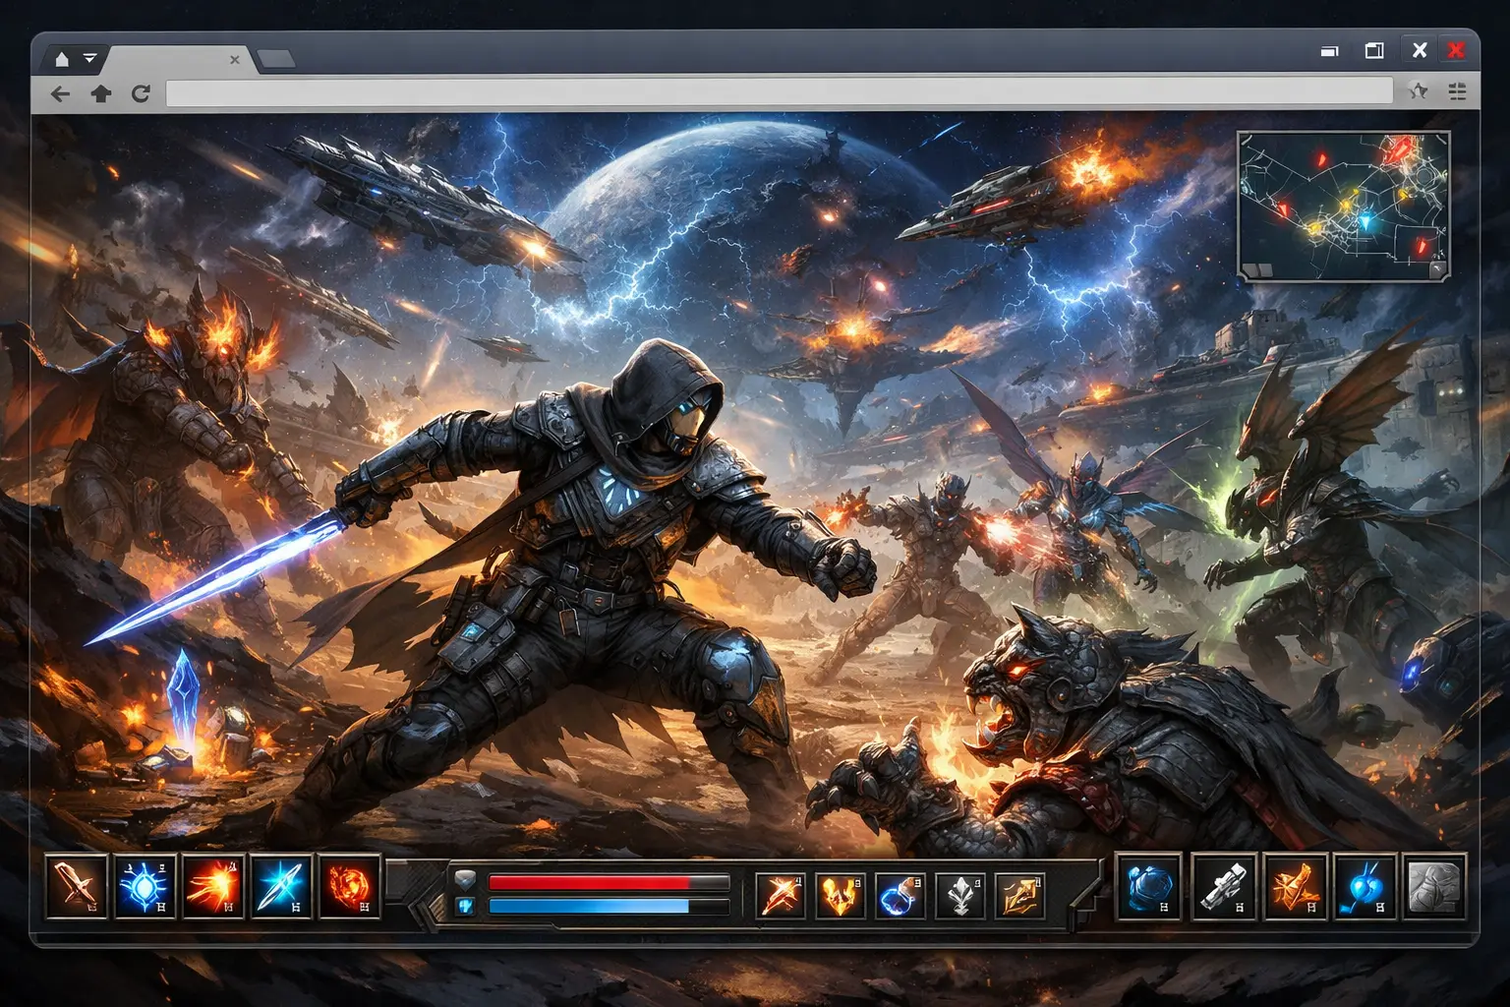Click the browser address bar

779,92
